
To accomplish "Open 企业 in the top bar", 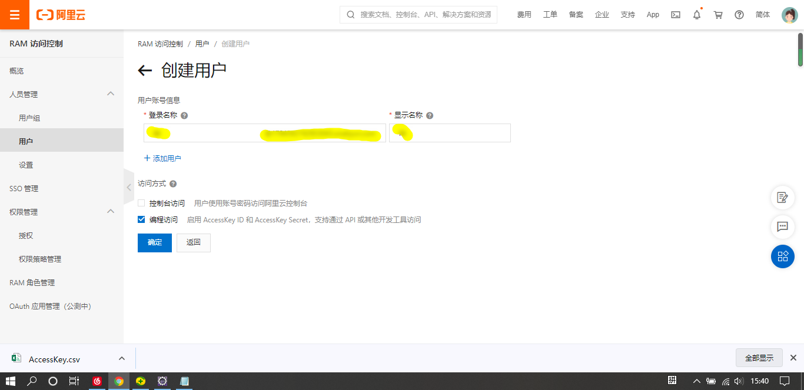I will (602, 15).
